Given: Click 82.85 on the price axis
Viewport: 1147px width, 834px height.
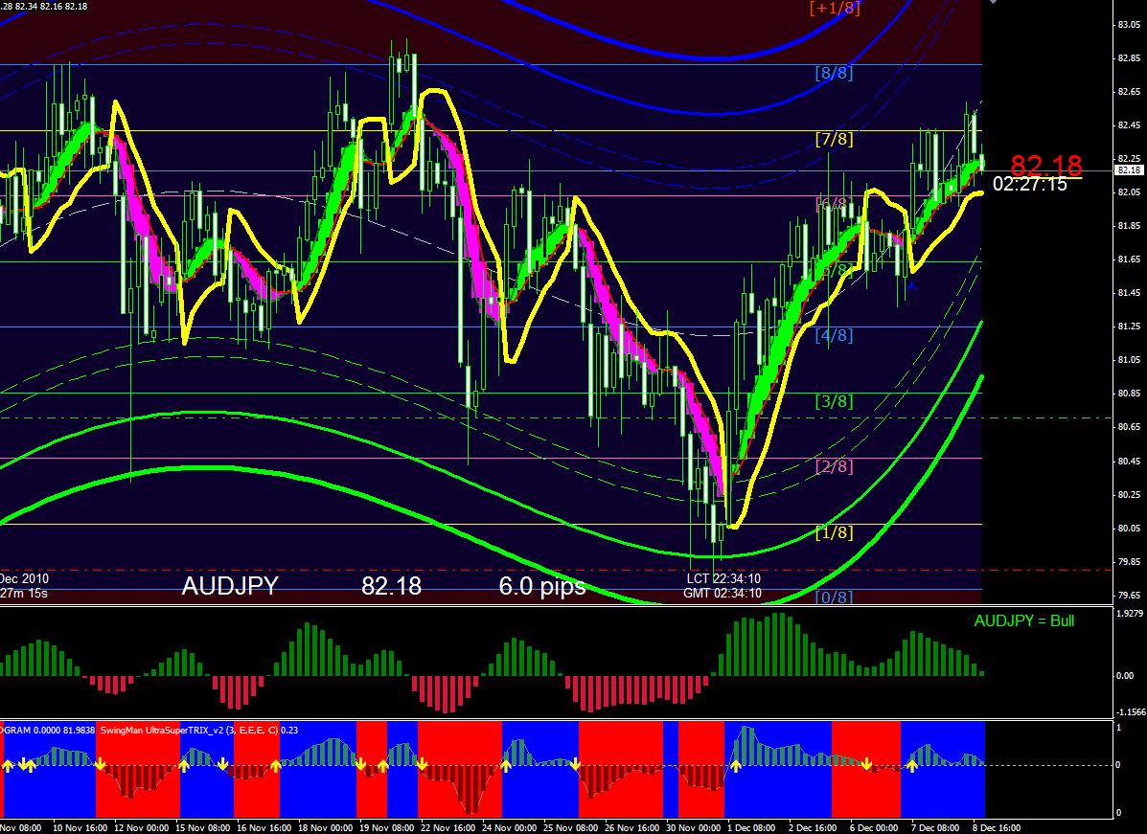Looking at the screenshot, I should coord(1129,58).
